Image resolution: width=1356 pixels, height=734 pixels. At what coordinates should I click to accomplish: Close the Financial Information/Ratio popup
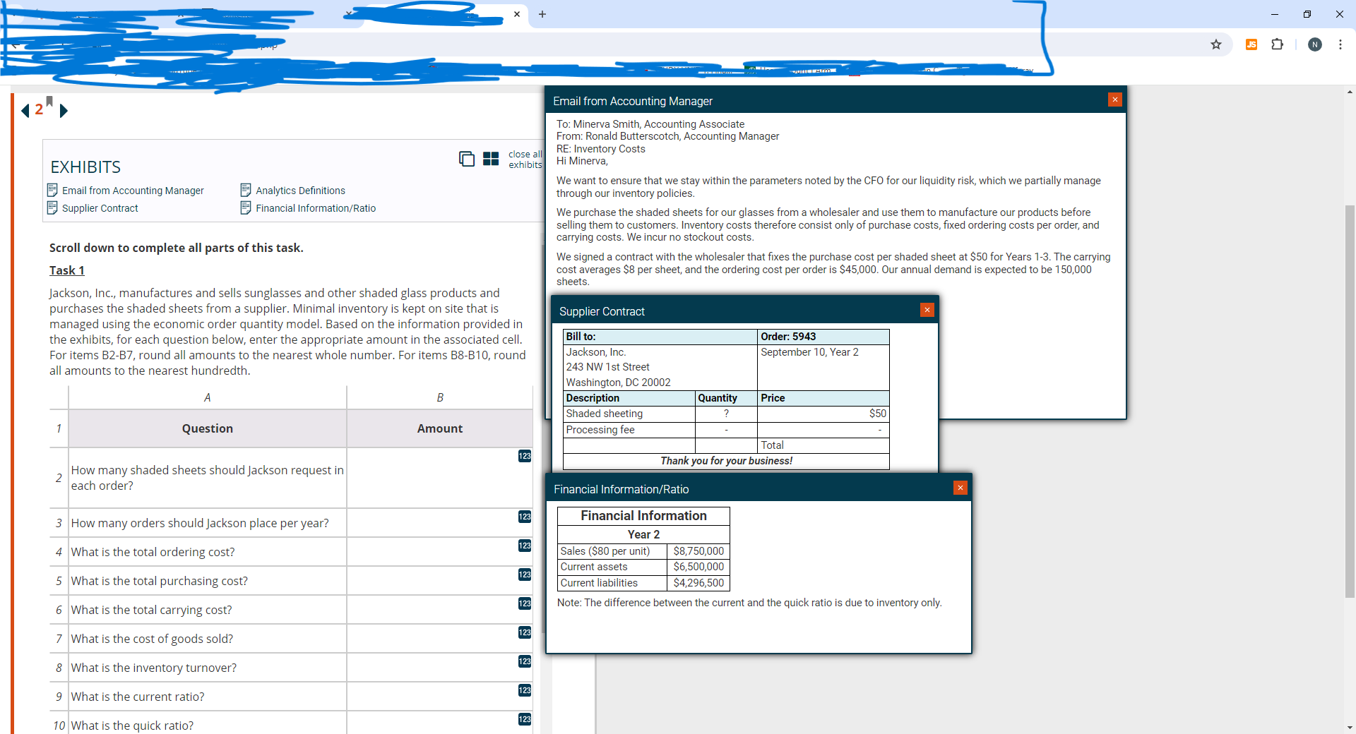(x=961, y=488)
